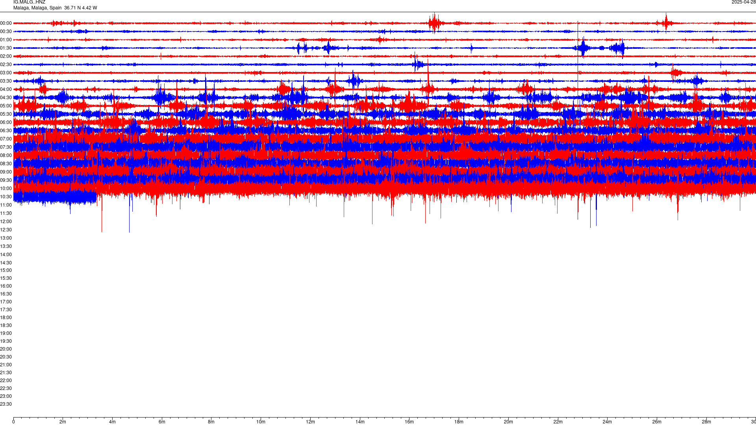This screenshot has height=425, width=756.
Task: Click the station code IG.MALG..HNZ
Action: [x=29, y=2]
